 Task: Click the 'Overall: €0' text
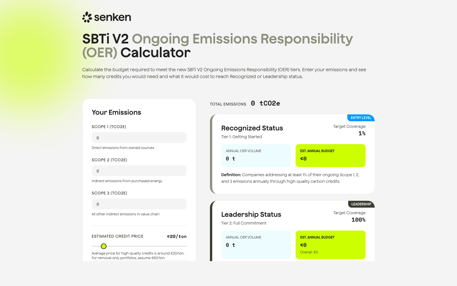tap(309, 252)
